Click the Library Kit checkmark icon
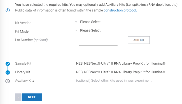The height and width of the screenshot is (104, 182). tap(8, 72)
